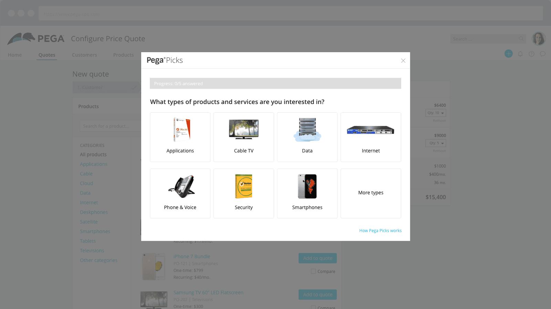Click the progress bar showing 0/5 answered
Viewport: 551px width, 309px height.
pos(275,83)
